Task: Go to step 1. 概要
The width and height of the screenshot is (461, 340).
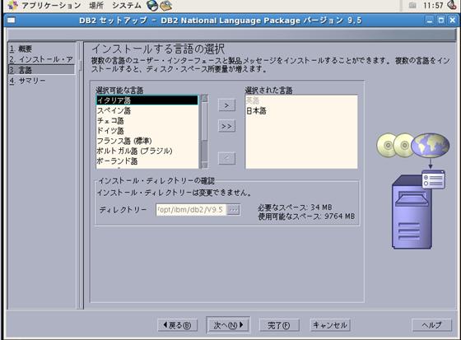Action: pos(21,49)
